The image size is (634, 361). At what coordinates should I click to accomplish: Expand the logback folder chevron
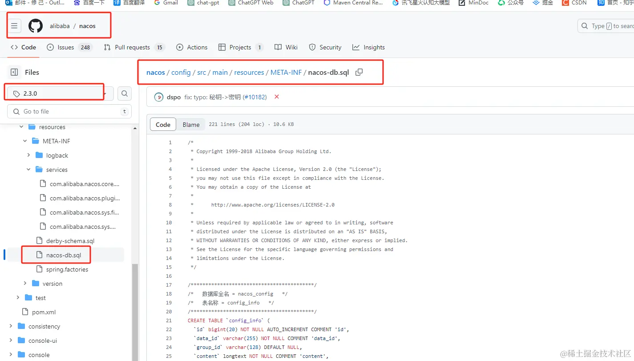tap(28, 155)
